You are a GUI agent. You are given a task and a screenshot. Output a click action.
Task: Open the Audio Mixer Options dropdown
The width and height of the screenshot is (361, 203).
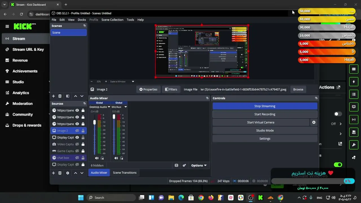tap(199, 166)
